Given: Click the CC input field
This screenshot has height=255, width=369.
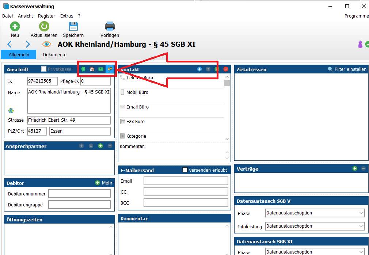Looking at the screenshot, I should coord(186,192).
